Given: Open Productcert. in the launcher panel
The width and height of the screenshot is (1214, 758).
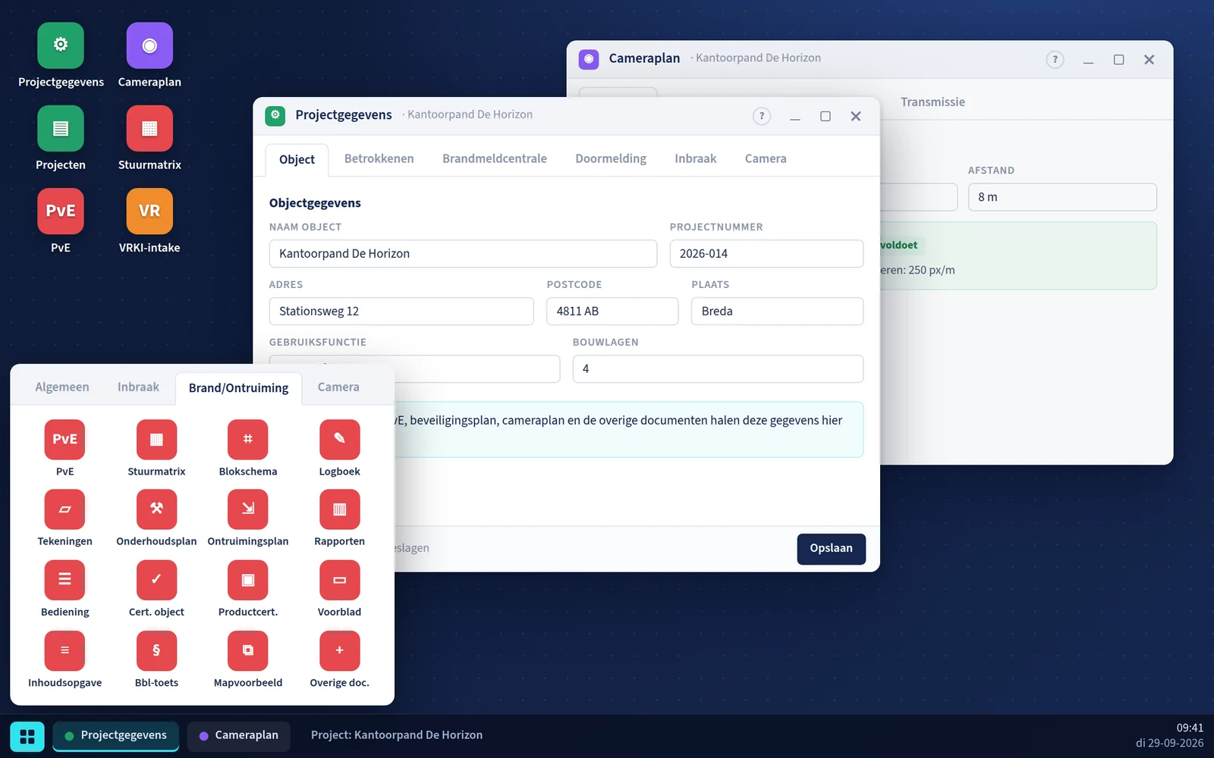Looking at the screenshot, I should pos(248,589).
